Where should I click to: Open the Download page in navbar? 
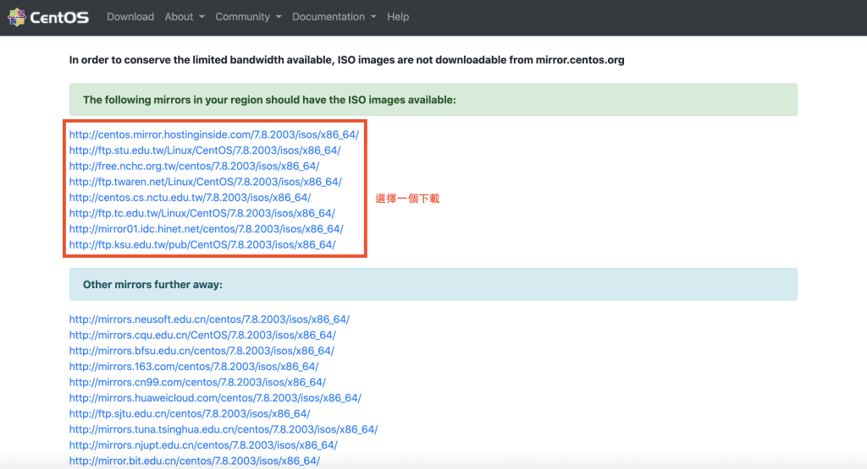(130, 17)
